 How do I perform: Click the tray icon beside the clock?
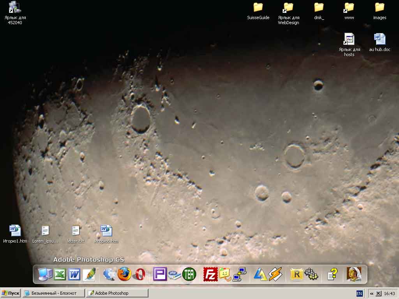379,294
